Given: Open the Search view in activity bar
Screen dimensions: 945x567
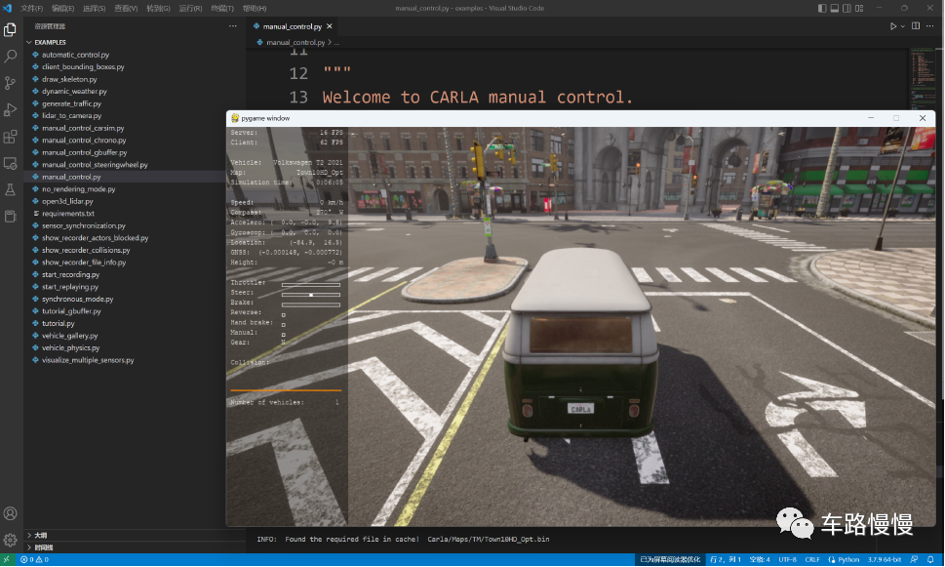Looking at the screenshot, I should 11,56.
